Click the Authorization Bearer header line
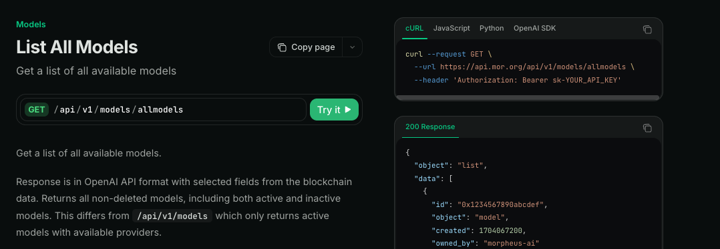This screenshot has height=249, width=720. tap(518, 80)
